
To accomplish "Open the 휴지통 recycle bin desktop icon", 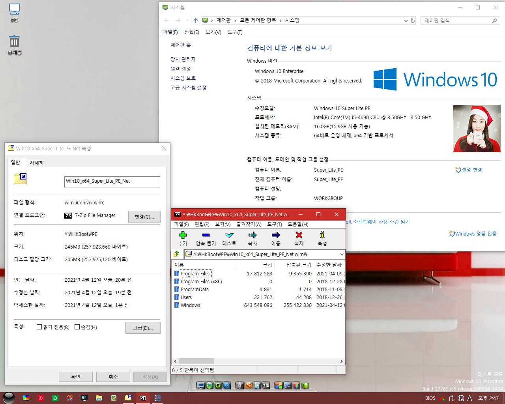I will (x=15, y=45).
